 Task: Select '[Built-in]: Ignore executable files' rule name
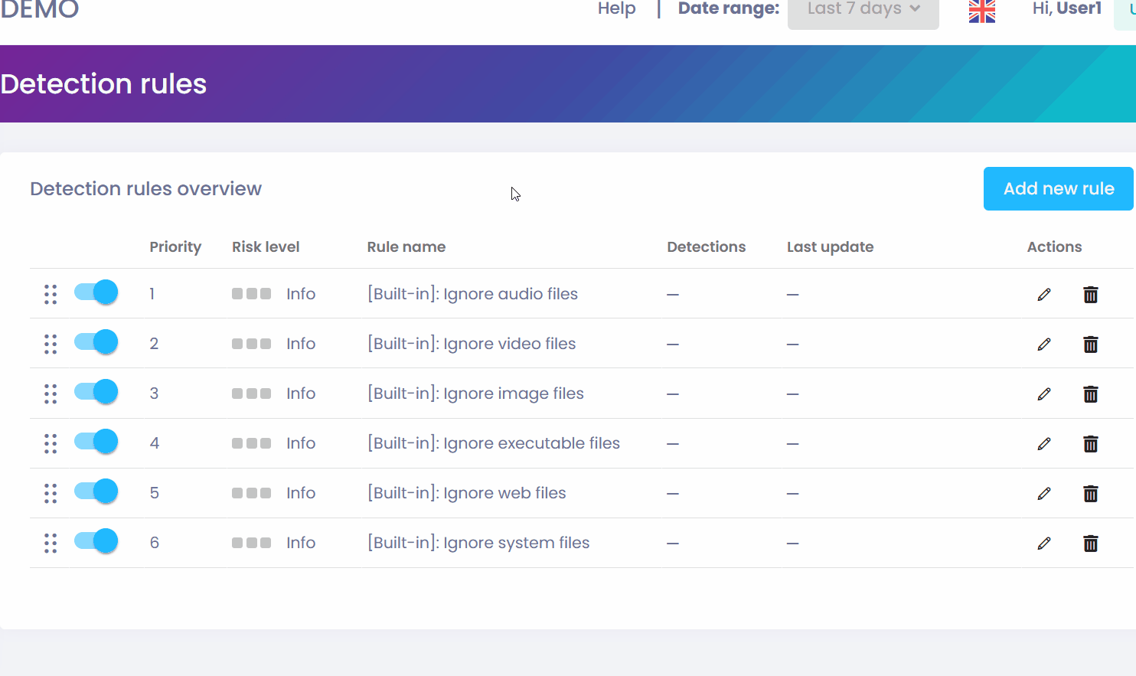coord(494,443)
